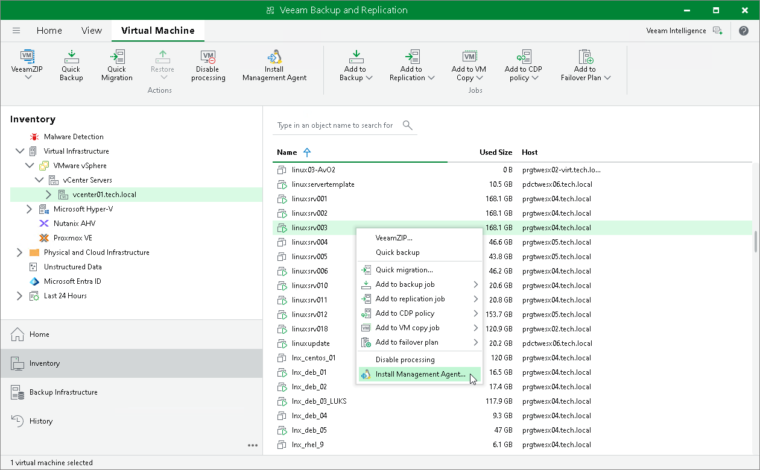Collapse the vCenter Servers node
The width and height of the screenshot is (760, 470).
point(39,180)
